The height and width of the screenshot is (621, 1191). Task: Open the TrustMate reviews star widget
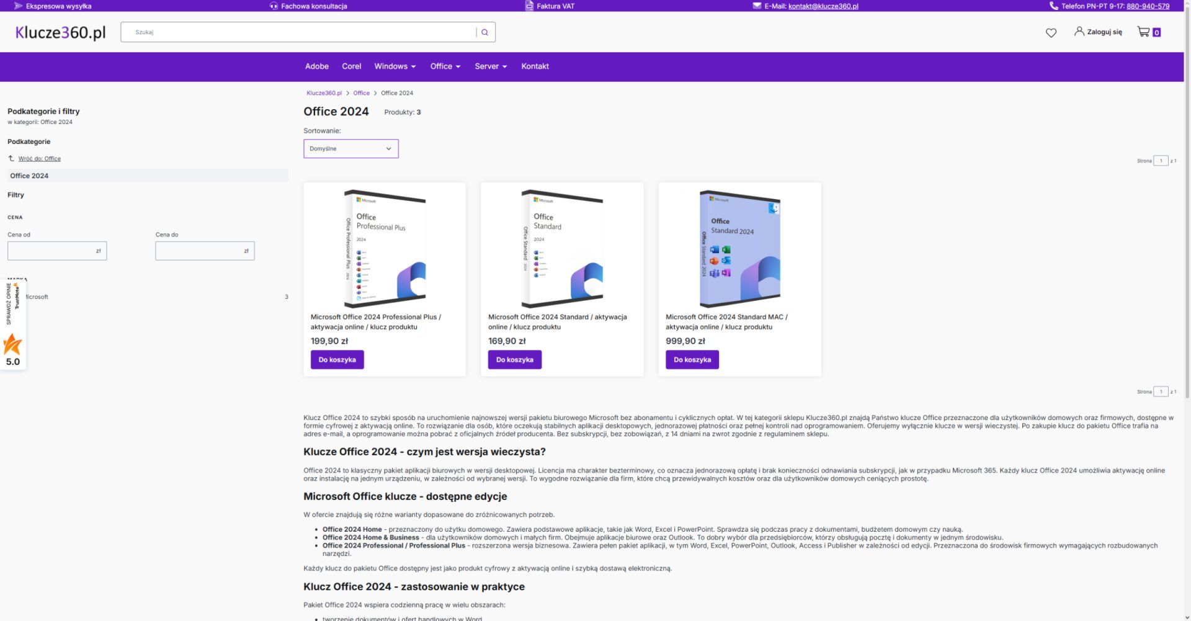click(x=13, y=344)
